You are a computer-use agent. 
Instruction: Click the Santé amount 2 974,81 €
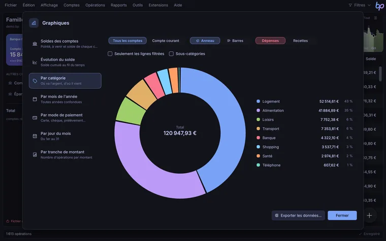(330, 156)
